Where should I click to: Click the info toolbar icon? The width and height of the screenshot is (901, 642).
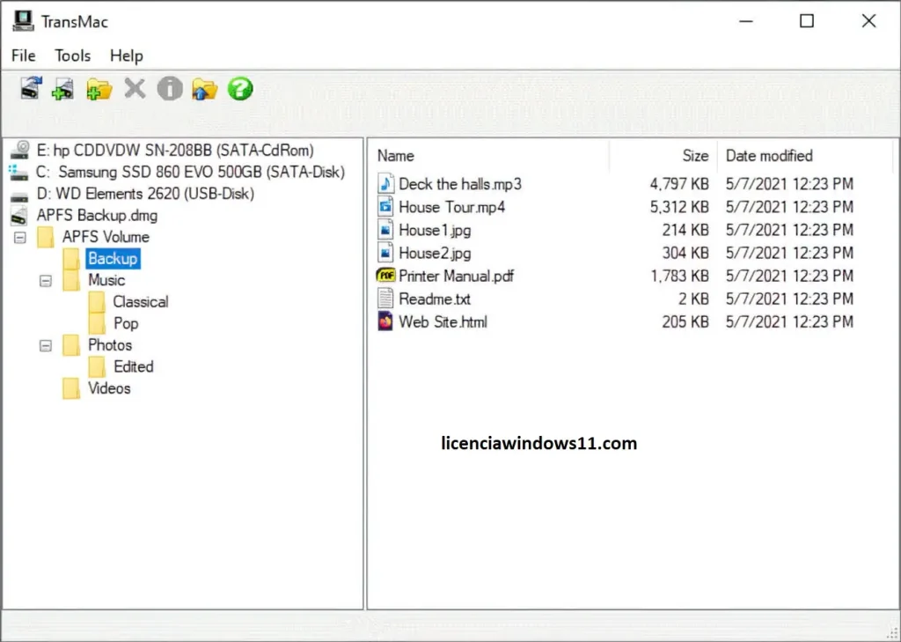(x=170, y=89)
